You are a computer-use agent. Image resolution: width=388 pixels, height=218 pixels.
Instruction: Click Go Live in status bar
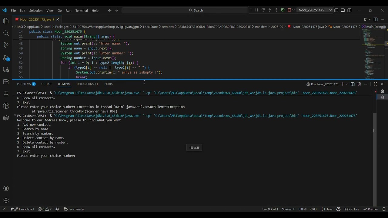[352, 209]
